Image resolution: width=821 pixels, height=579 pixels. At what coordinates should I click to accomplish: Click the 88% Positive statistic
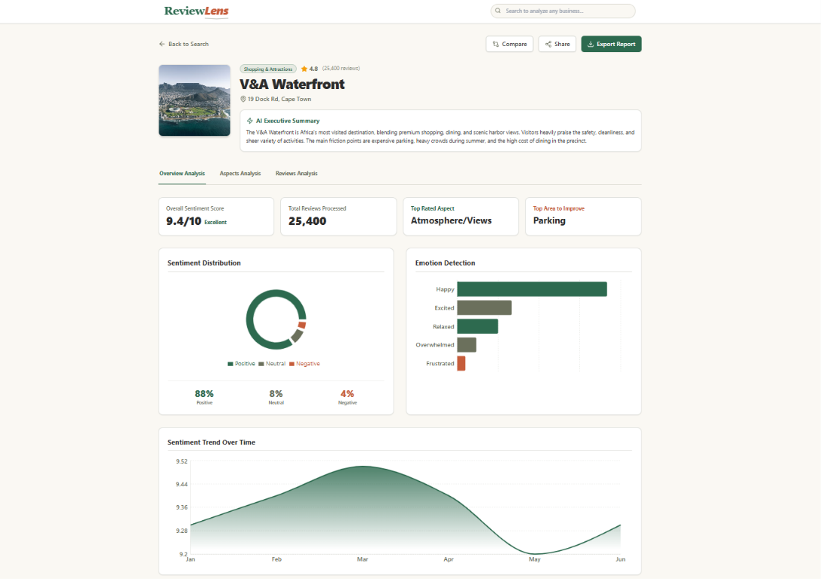point(204,397)
